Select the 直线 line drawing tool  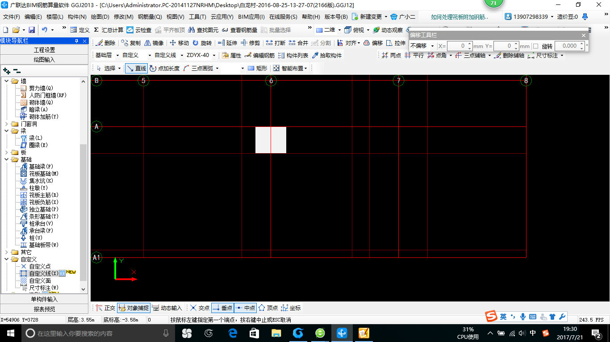pos(136,68)
